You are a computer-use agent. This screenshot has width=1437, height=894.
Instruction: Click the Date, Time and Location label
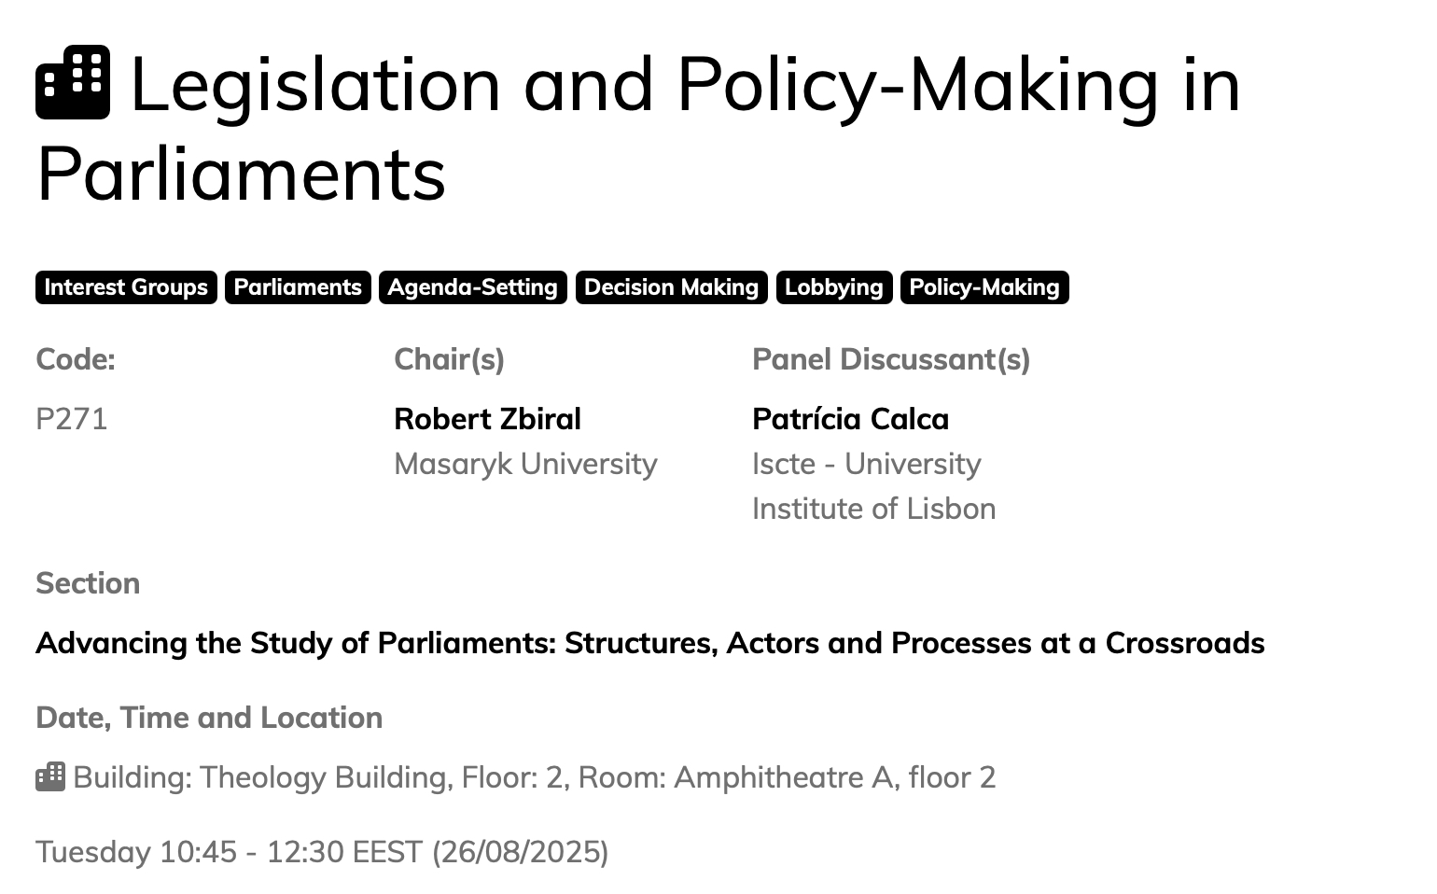tap(209, 718)
